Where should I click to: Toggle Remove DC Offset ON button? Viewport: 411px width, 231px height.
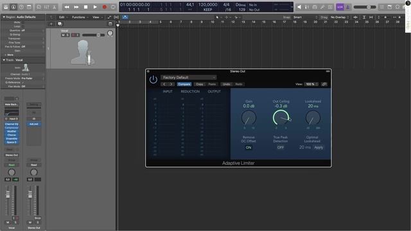click(x=249, y=148)
